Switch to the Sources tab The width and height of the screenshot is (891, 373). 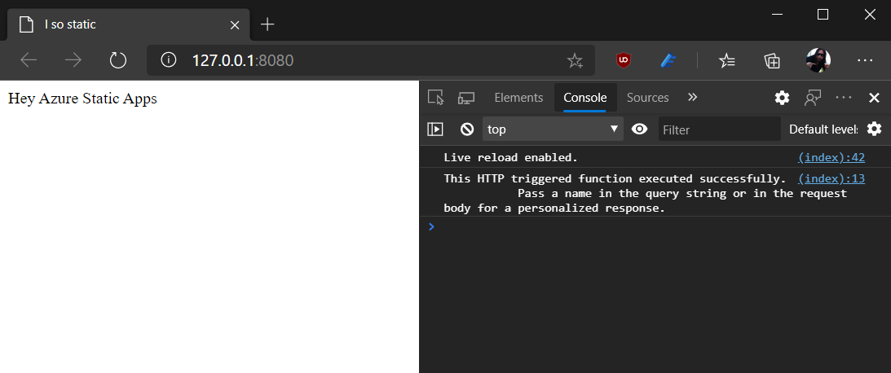pyautogui.click(x=648, y=98)
